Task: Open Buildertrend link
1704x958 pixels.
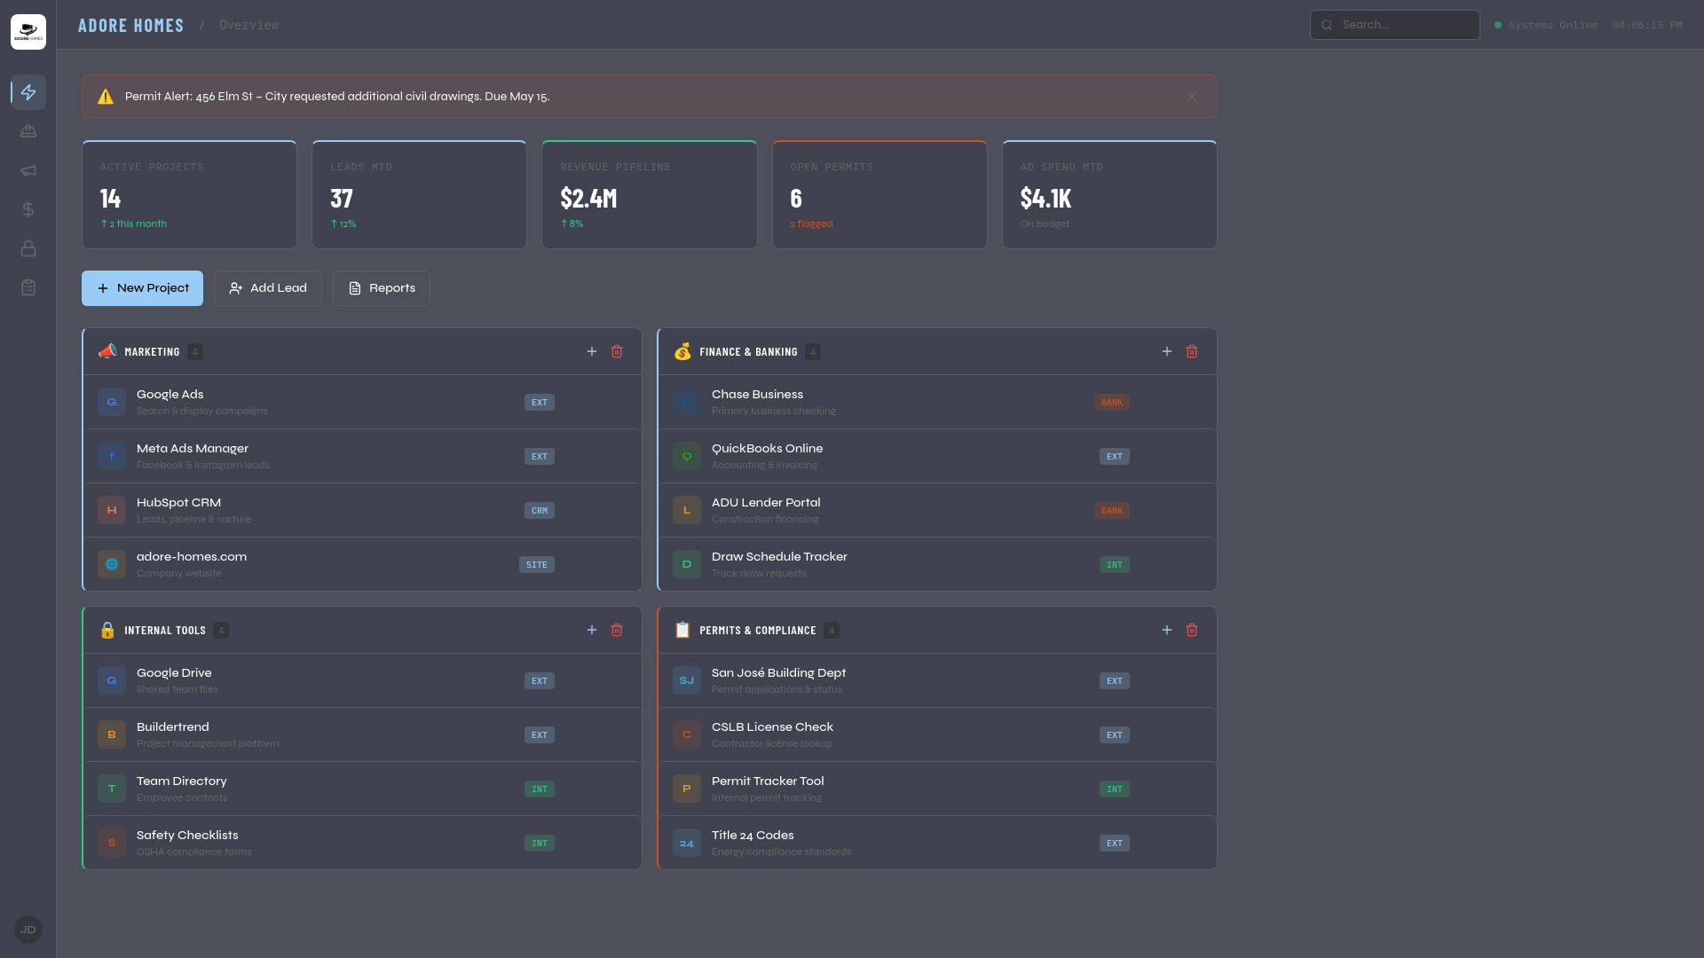Action: (362, 734)
